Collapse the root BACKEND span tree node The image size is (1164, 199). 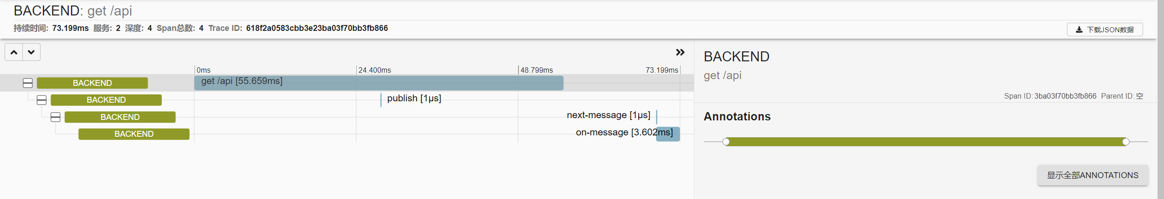point(28,83)
